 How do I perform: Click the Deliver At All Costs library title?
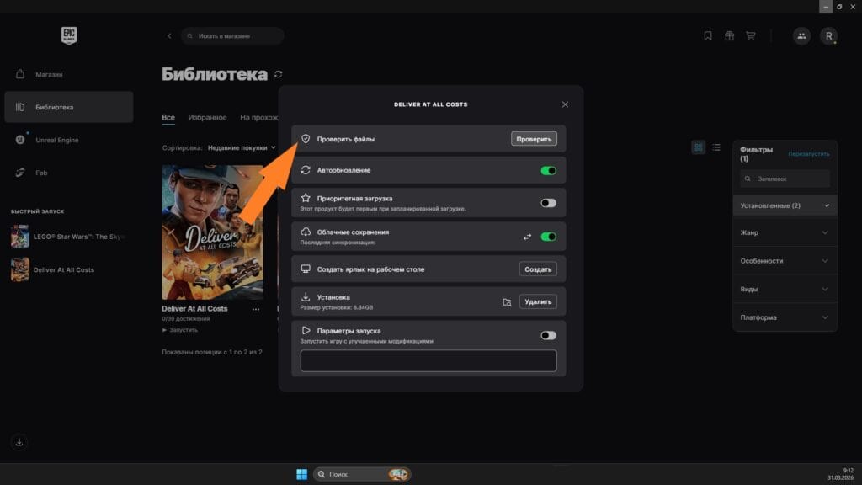pos(194,308)
